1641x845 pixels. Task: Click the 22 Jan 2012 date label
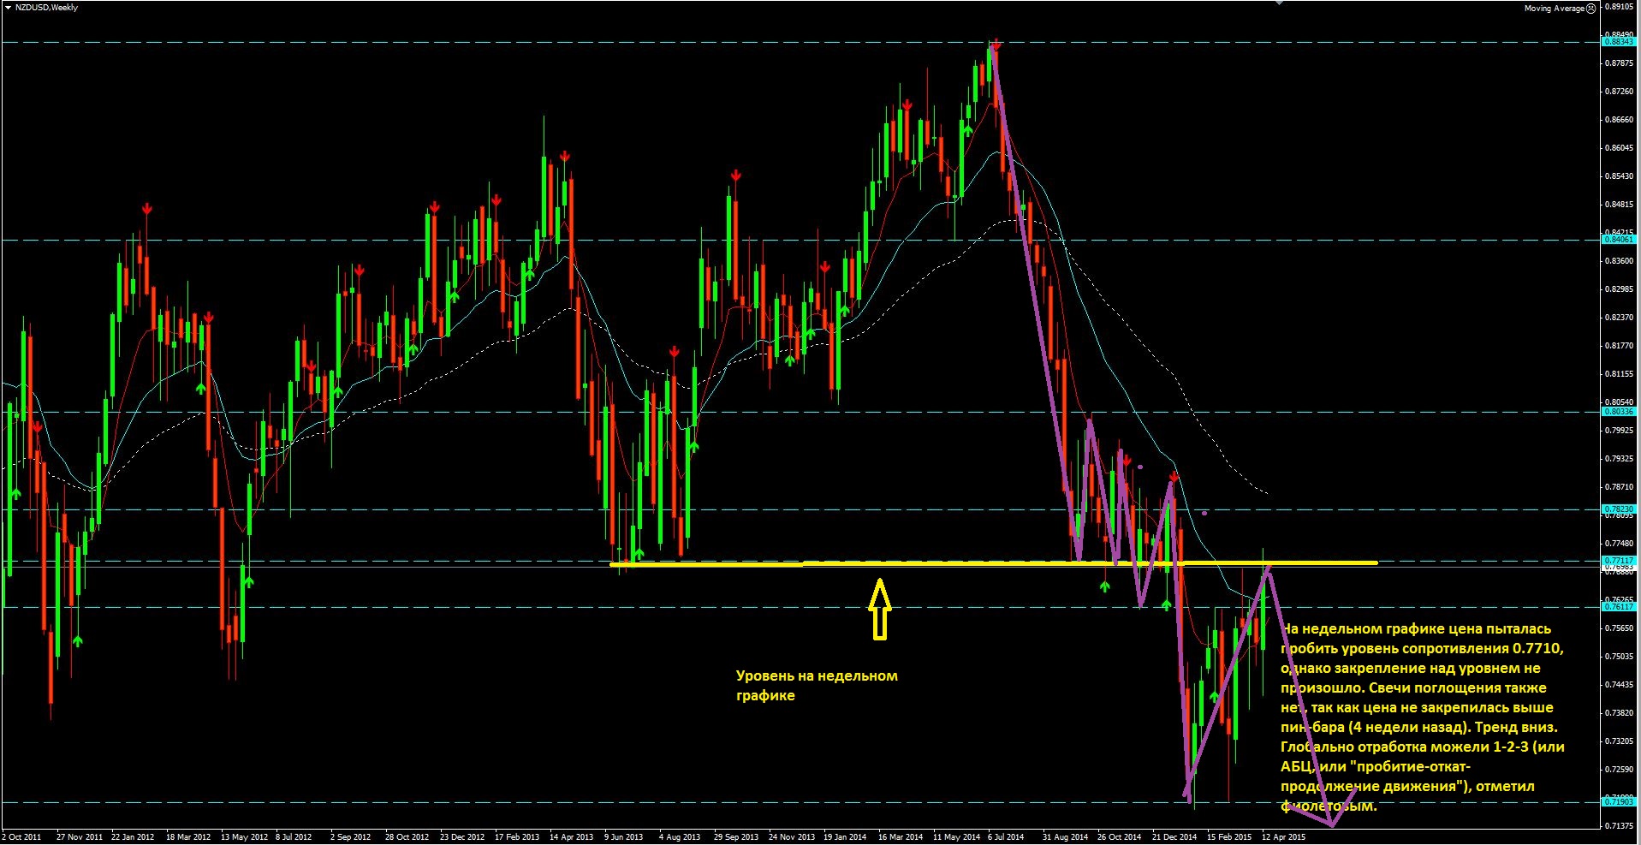tap(134, 837)
